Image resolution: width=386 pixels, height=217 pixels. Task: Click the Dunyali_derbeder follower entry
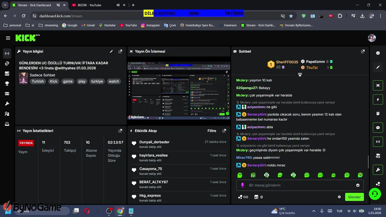pyautogui.click(x=179, y=144)
